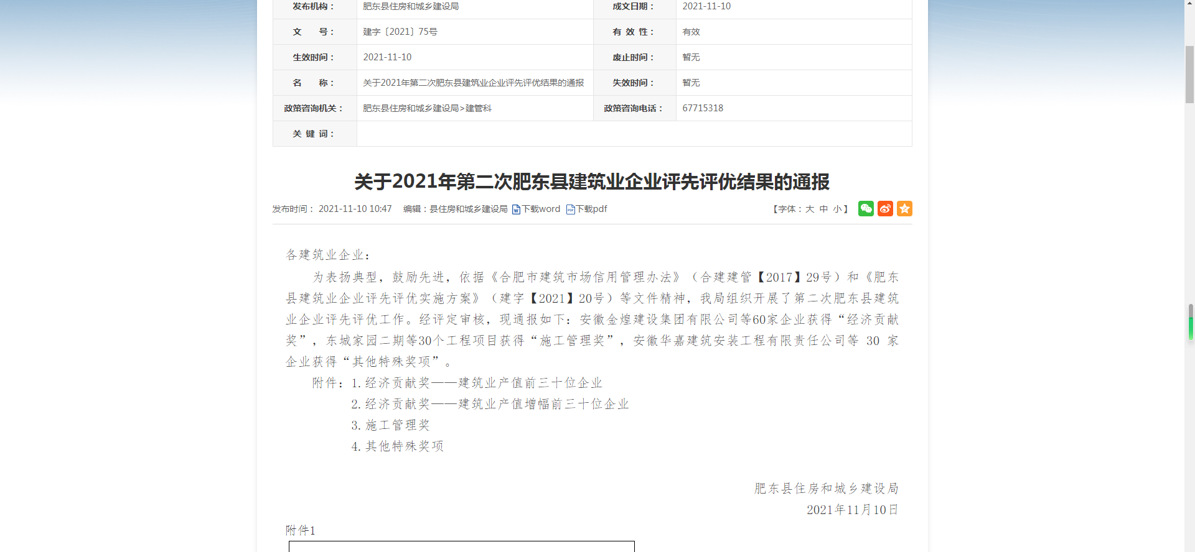Click the publish time 2021-11-10 10:47
The image size is (1195, 552).
click(x=355, y=209)
